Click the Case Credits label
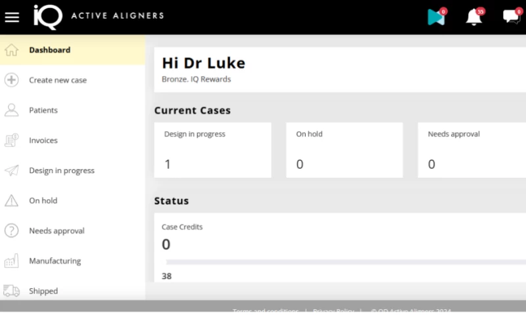526x315 pixels. tap(182, 227)
